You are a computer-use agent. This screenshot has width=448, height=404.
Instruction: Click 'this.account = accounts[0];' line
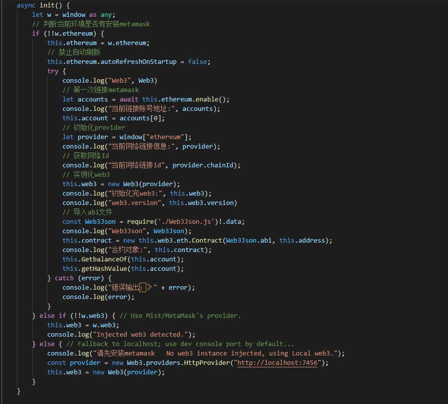pos(114,118)
